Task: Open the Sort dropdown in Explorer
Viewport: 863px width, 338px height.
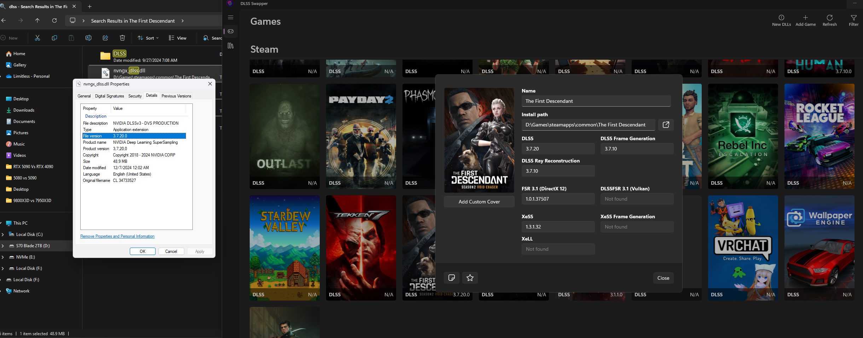Action: (148, 38)
